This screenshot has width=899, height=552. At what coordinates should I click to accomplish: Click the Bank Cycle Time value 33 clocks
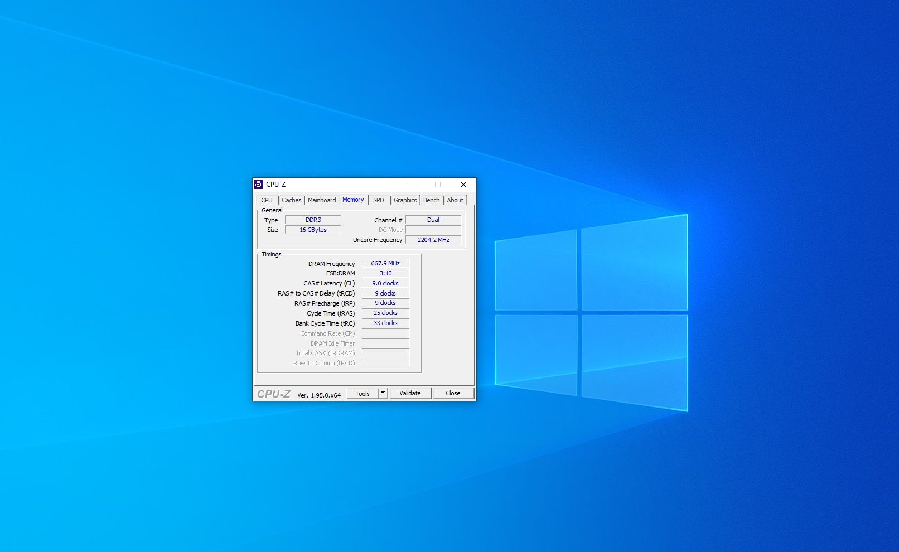(x=385, y=323)
